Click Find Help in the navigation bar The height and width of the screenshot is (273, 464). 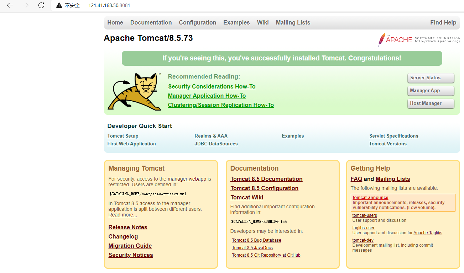443,22
